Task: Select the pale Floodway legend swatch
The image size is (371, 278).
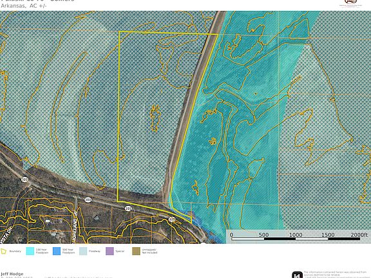Action: [x=83, y=251]
